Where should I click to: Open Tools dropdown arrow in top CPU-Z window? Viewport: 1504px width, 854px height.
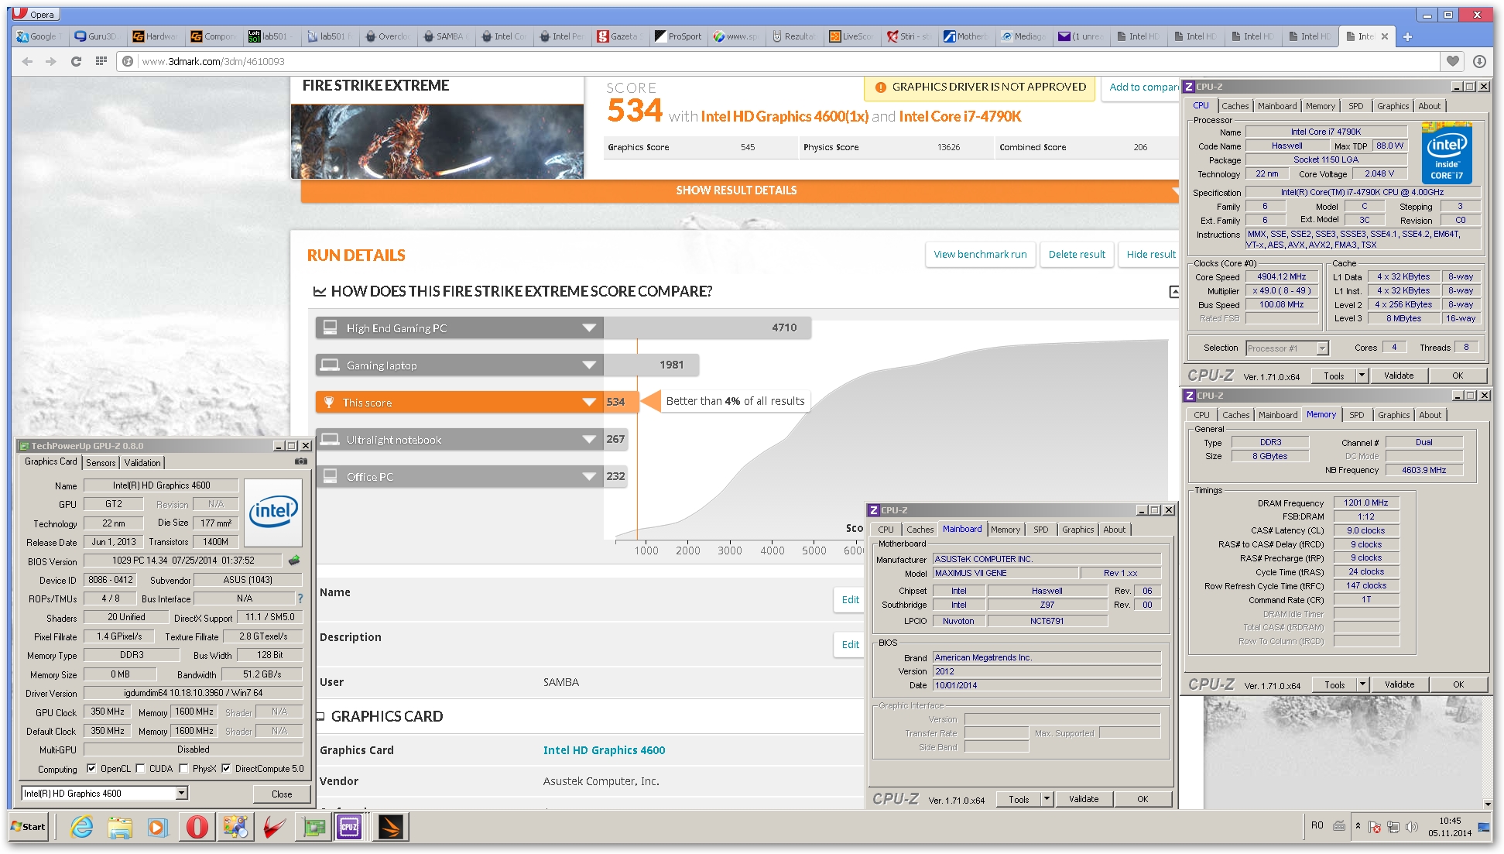click(1362, 376)
